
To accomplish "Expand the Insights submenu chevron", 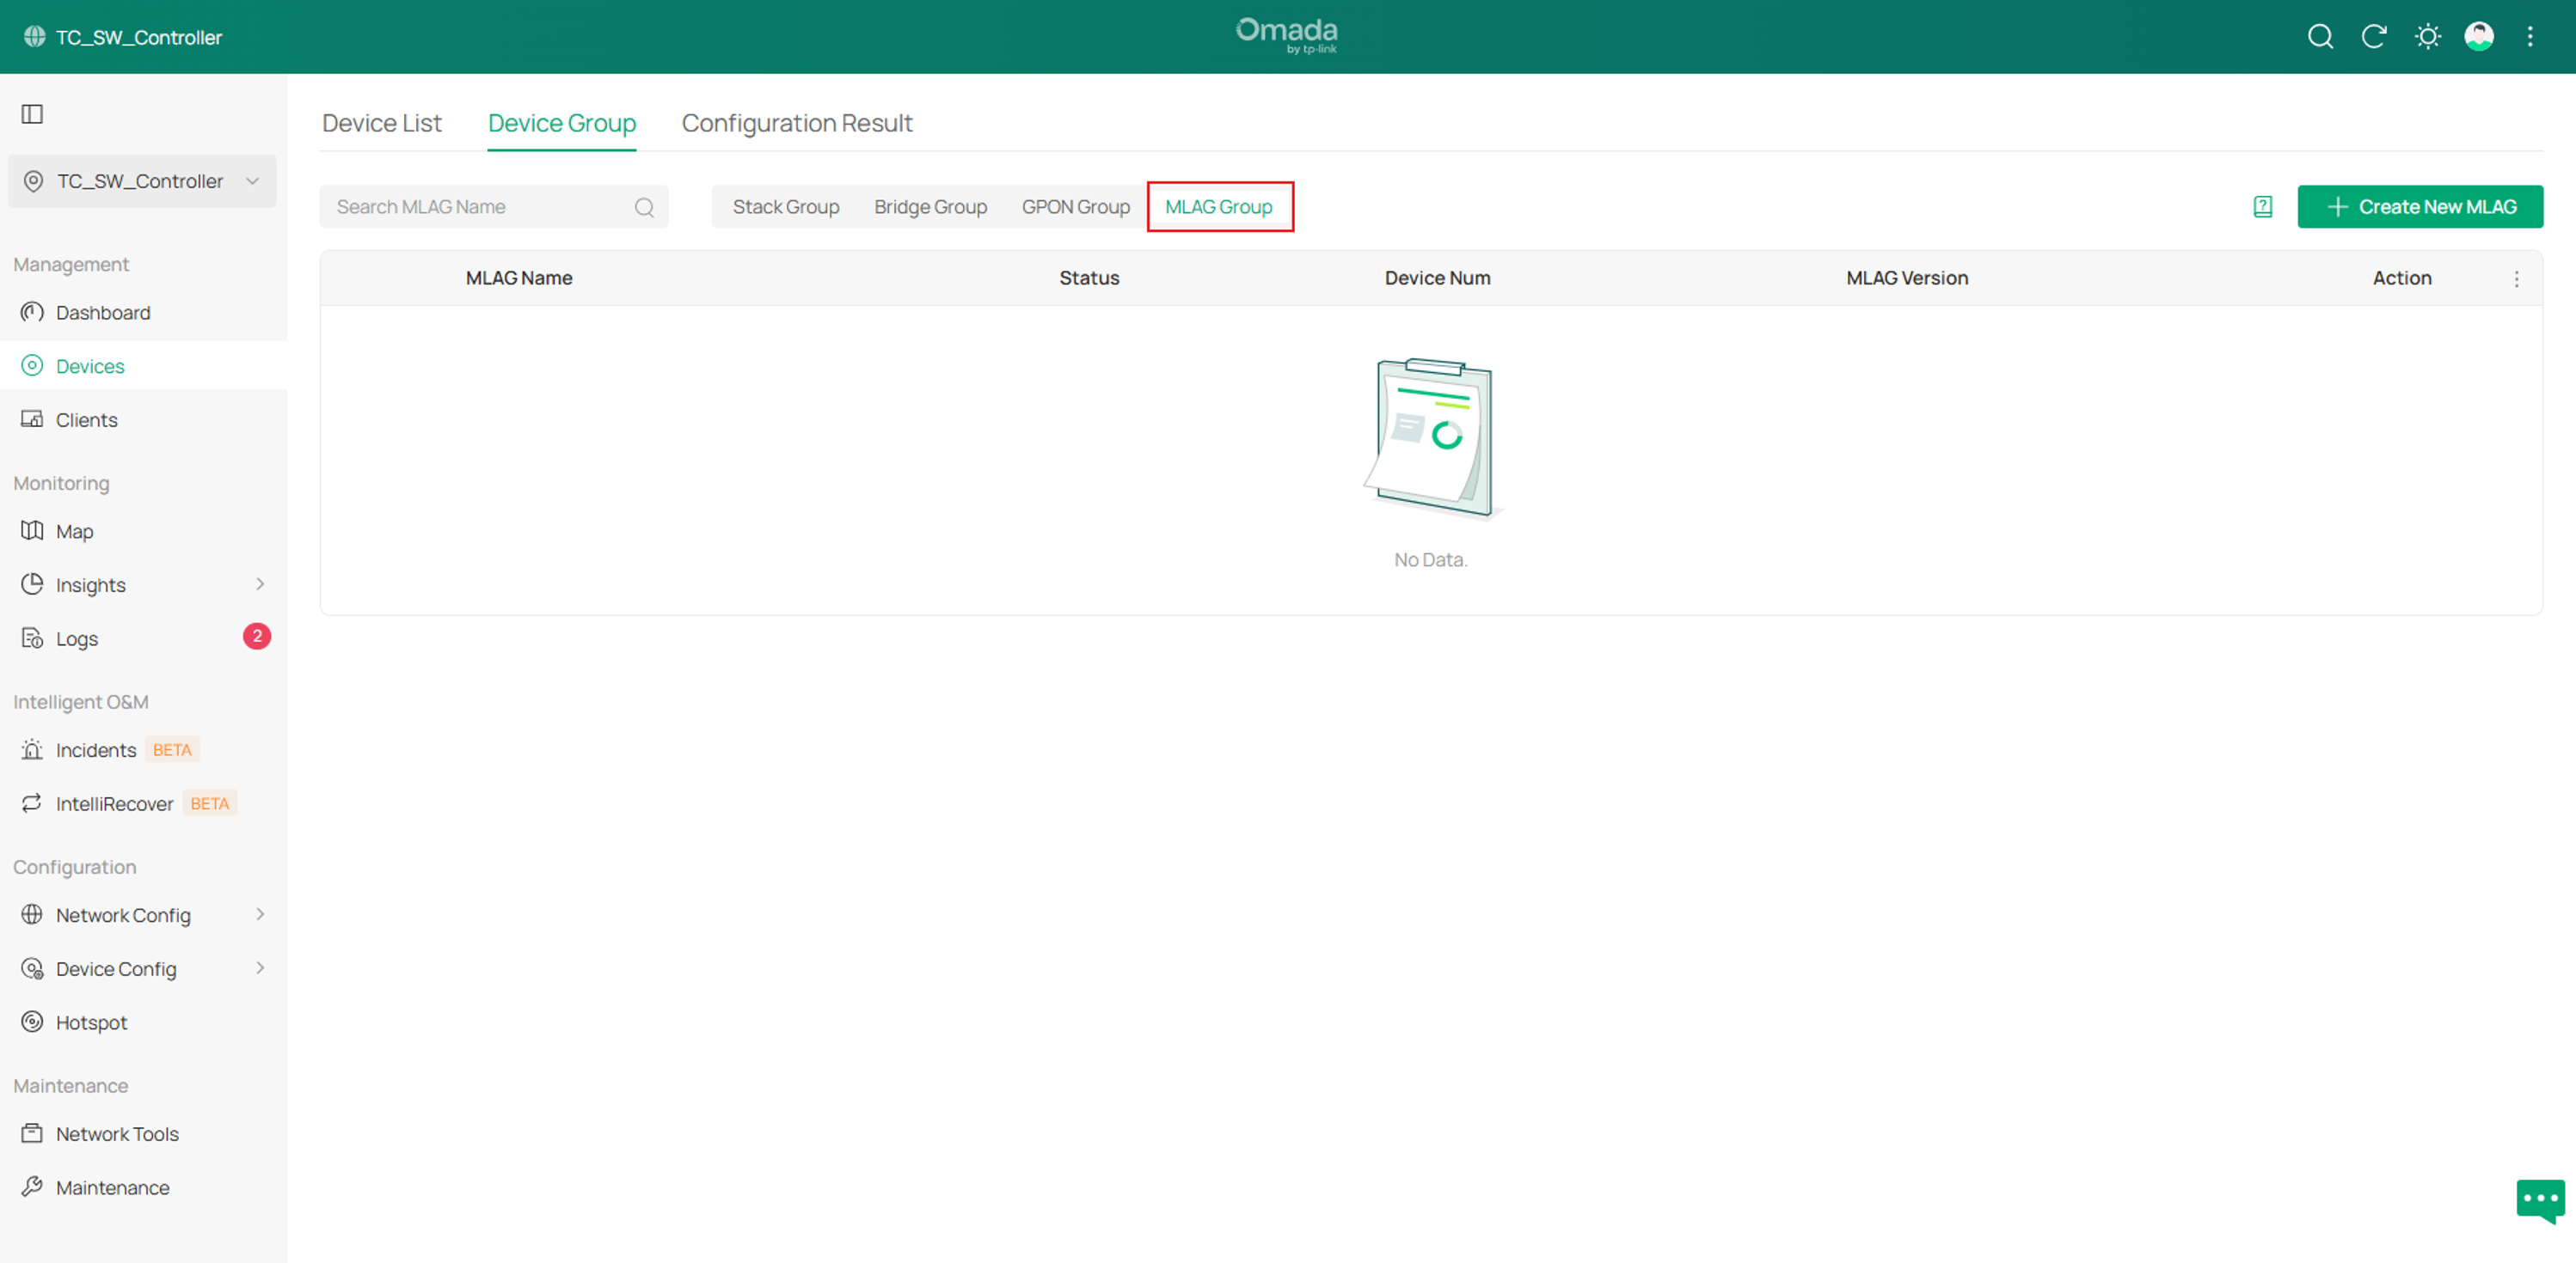I will pyautogui.click(x=260, y=584).
